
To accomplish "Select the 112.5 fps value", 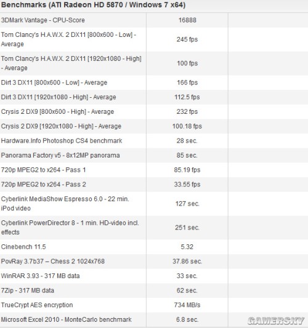I will (187, 97).
